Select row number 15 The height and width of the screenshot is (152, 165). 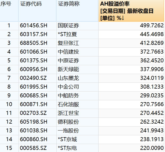pyautogui.click(x=9, y=148)
